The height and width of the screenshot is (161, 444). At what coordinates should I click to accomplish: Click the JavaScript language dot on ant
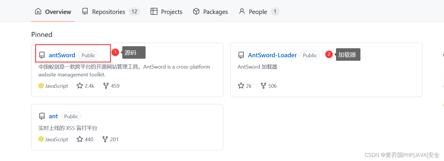click(x=41, y=139)
